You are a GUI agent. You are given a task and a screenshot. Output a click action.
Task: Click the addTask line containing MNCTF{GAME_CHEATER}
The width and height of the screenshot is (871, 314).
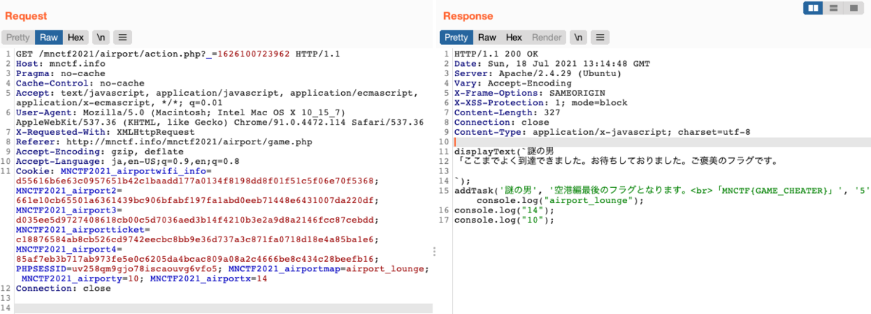pyautogui.click(x=662, y=191)
